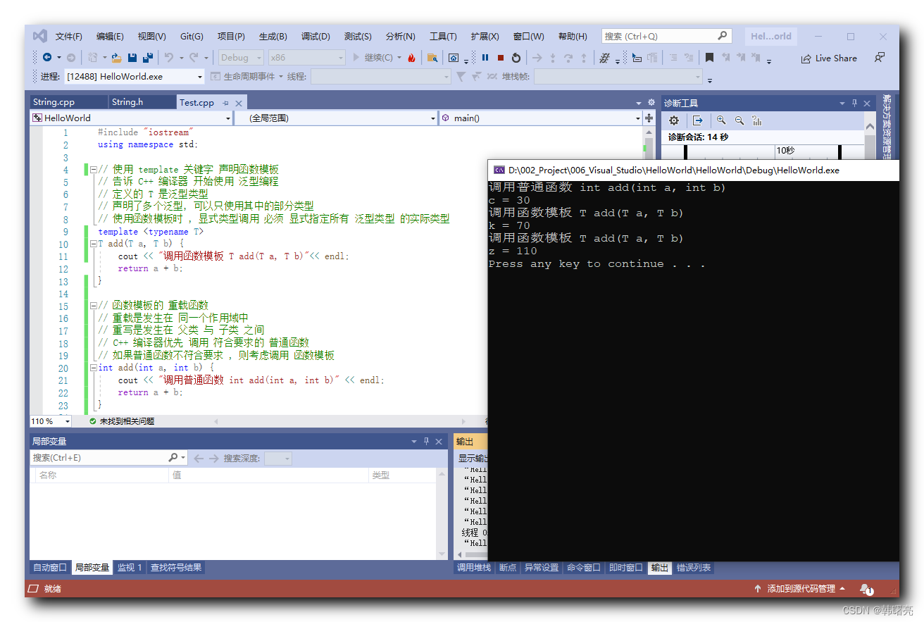The height and width of the screenshot is (622, 924).
Task: Pause debugging with the Break All icon
Action: (x=485, y=58)
